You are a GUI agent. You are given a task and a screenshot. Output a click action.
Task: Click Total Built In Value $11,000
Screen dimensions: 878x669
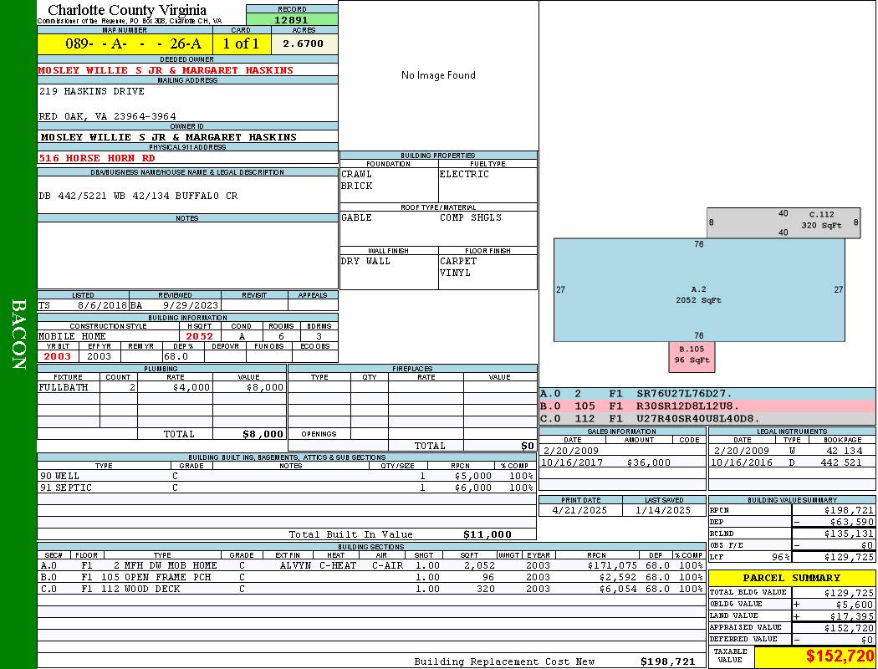click(x=487, y=534)
